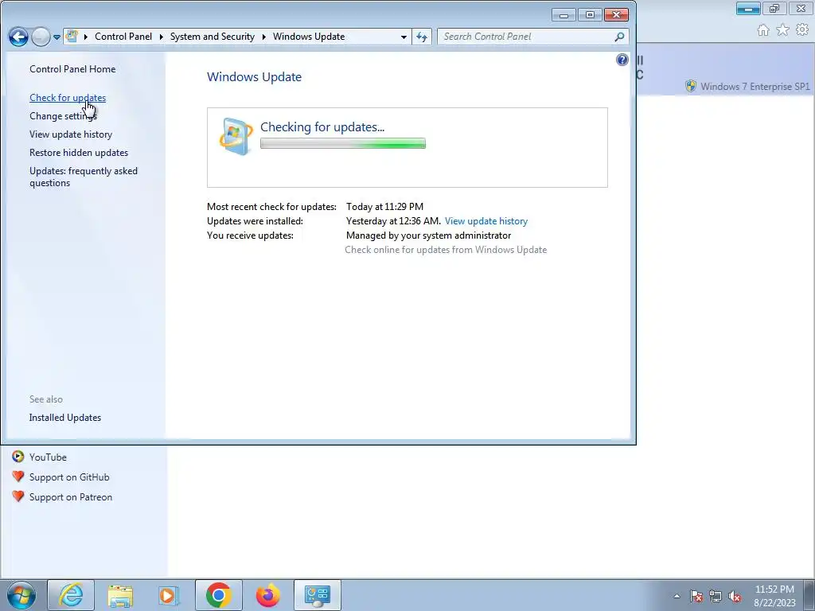The width and height of the screenshot is (815, 611).
Task: Expand the arrow after Control Panel breadcrumb
Action: coord(161,37)
